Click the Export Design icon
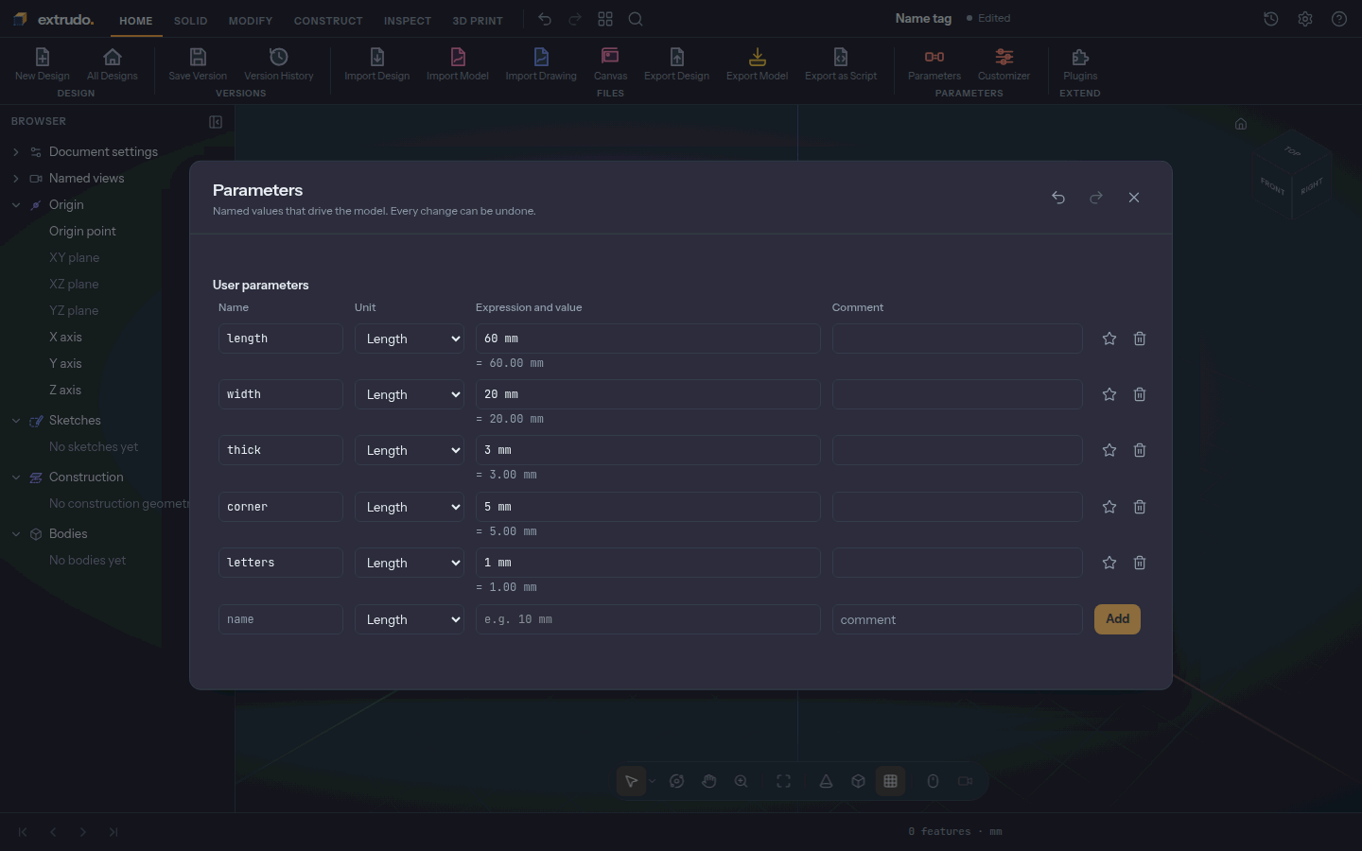Screen dimensions: 1362x851 coord(677,57)
